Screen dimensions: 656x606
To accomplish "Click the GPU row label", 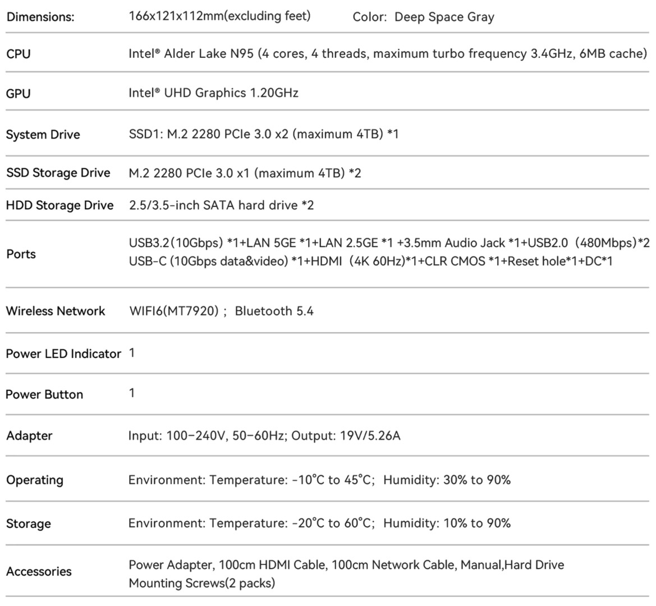I will [x=19, y=94].
